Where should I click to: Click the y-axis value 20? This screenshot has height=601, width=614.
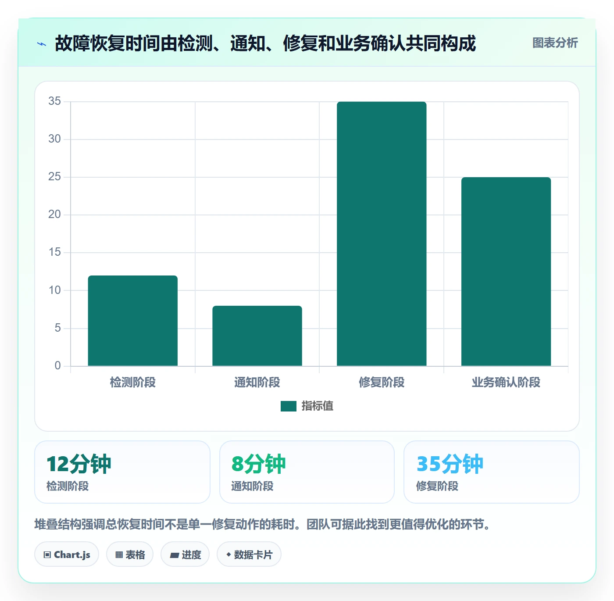coord(54,215)
